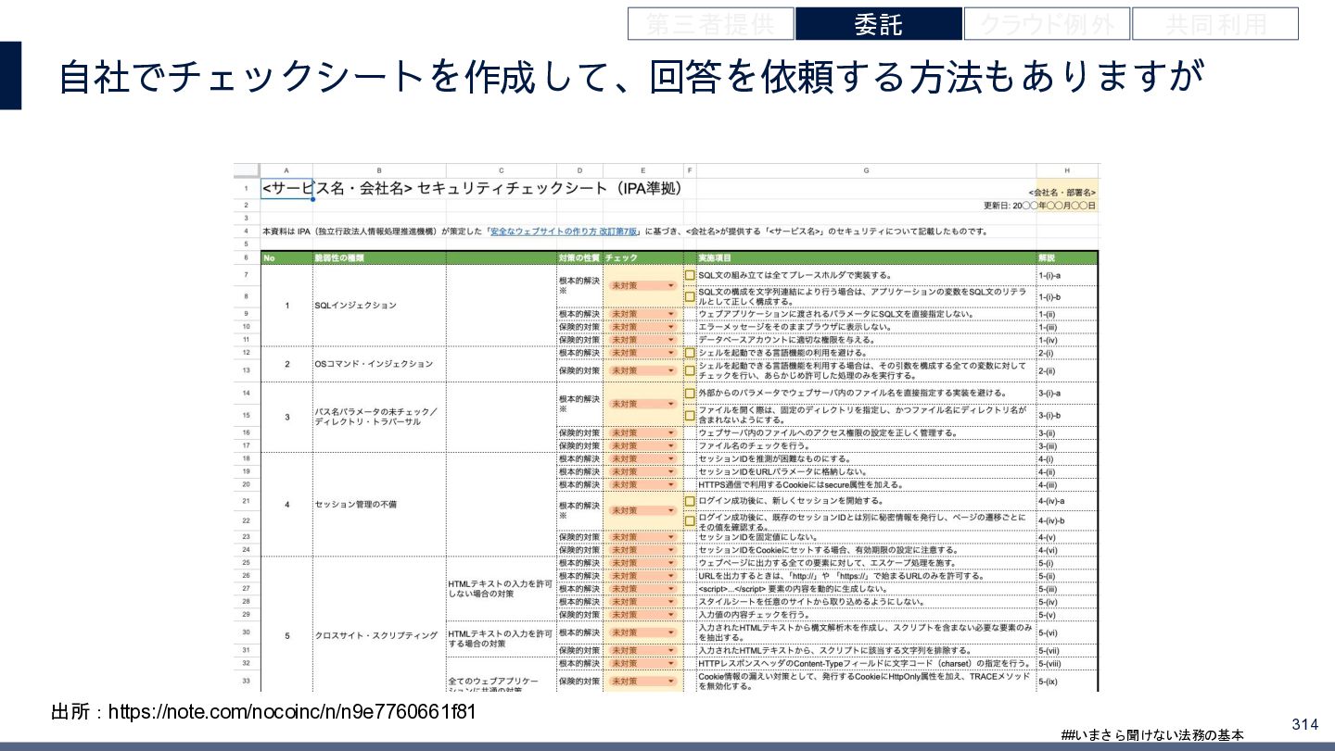Open 未対策 dropdown for SQL根本的解決 rows 7-8

(x=642, y=286)
